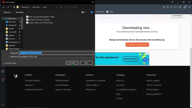Open recent locations dropdown arrow
Screen dimensions: 192x108
pos(11,7)
